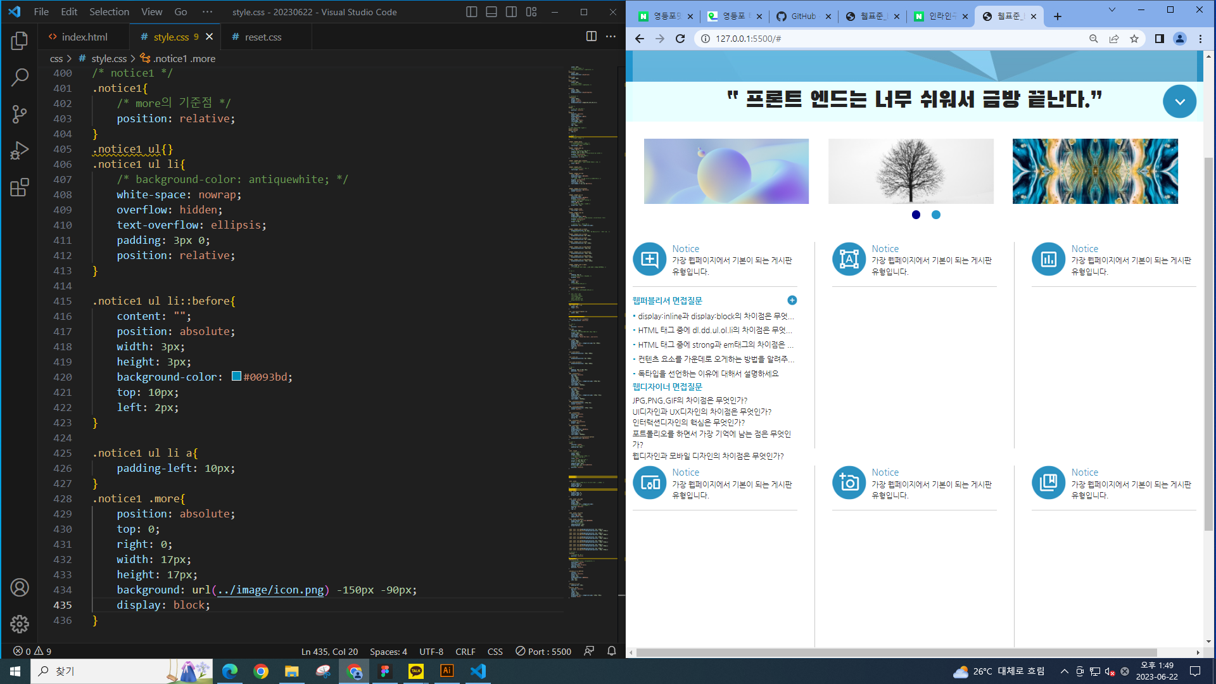
Task: Click the CSS language mode selector
Action: pos(495,651)
